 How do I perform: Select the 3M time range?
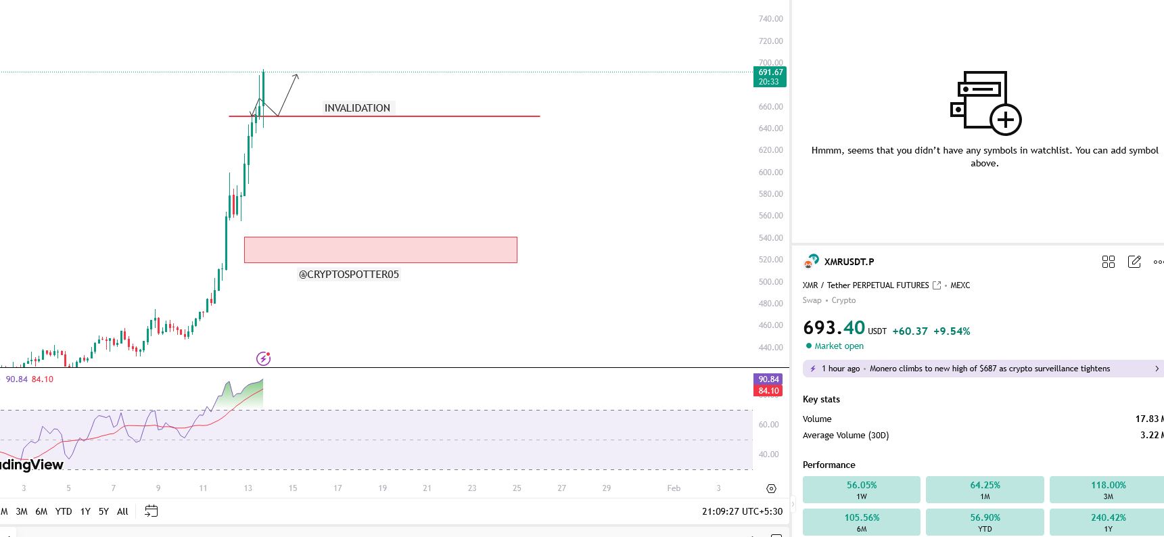coord(22,511)
